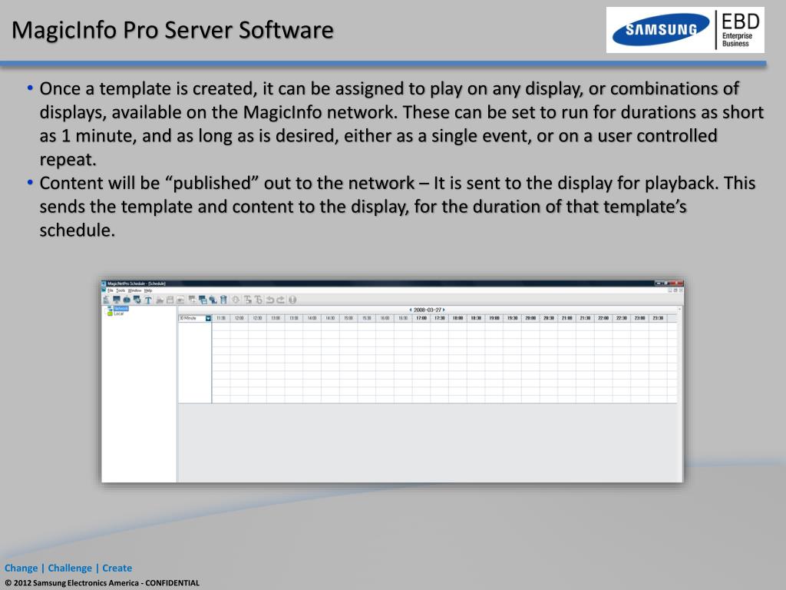786x590 pixels.
Task: Click the text 'T' toolbar icon
Action: (148, 300)
